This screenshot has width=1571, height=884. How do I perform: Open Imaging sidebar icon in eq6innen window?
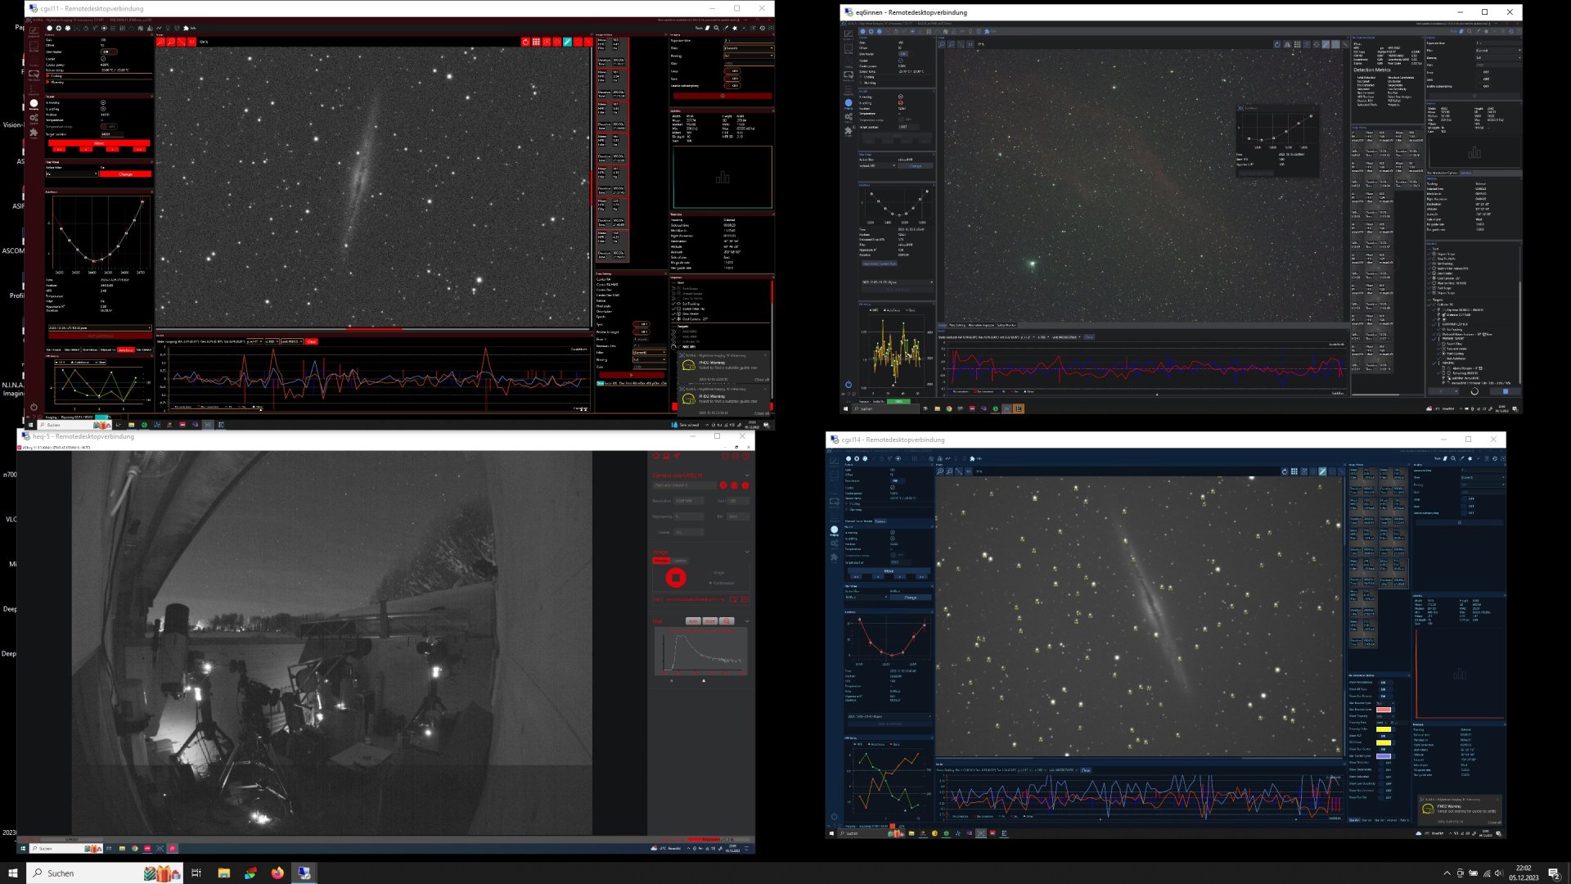pos(849,104)
